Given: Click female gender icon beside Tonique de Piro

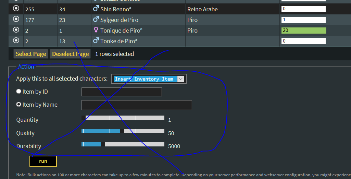Looking at the screenshot, I should pos(96,30).
